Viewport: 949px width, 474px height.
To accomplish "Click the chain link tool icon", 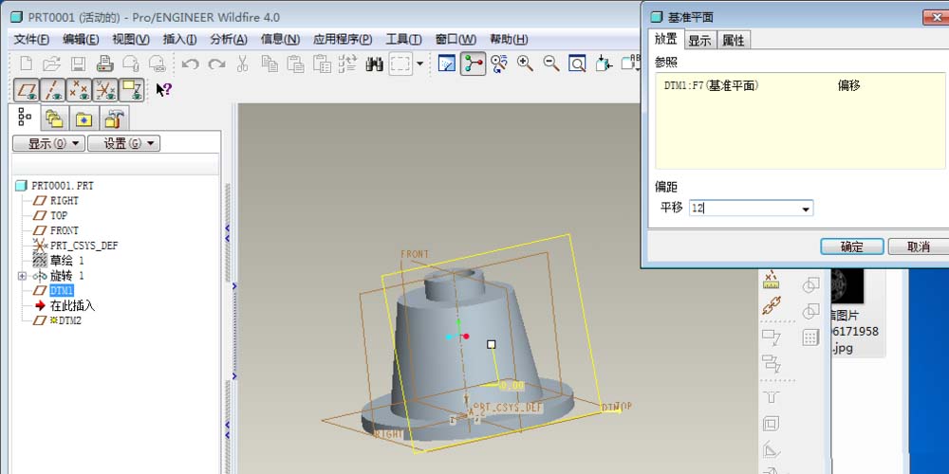I will (771, 306).
